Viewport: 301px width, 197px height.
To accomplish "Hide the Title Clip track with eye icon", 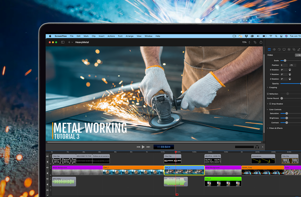I will [47, 156].
